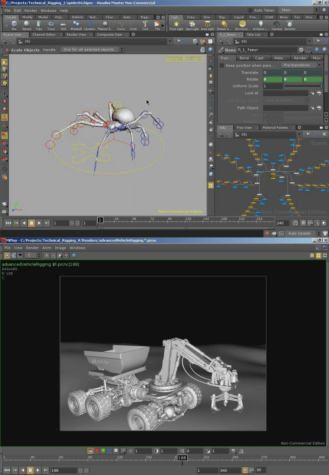Click the Environment Light shelf tool
Image resolution: width=329 pixels, height=475 pixels.
pyautogui.click(x=242, y=25)
